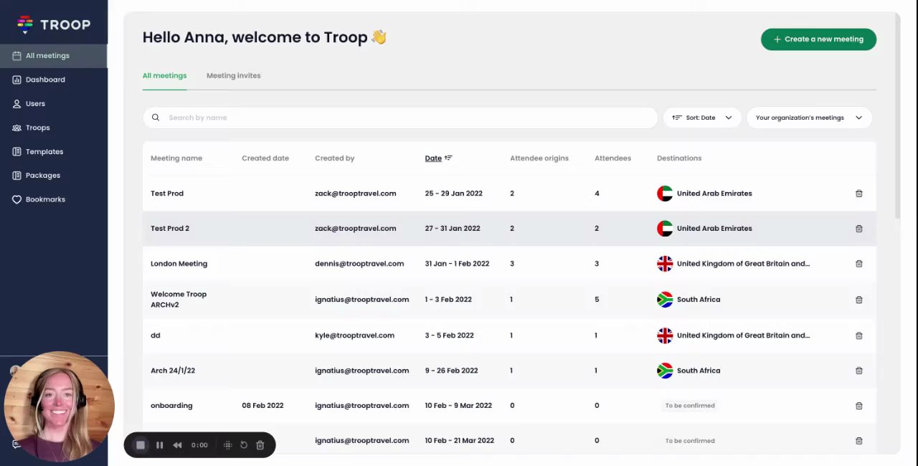Sort by the Date column header
This screenshot has height=466, width=918.
click(433, 158)
